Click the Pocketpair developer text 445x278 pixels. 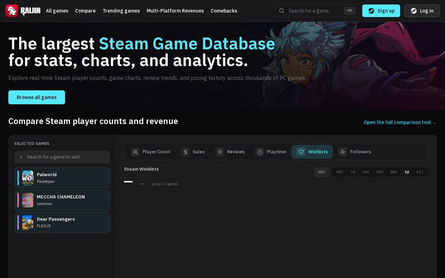46,181
